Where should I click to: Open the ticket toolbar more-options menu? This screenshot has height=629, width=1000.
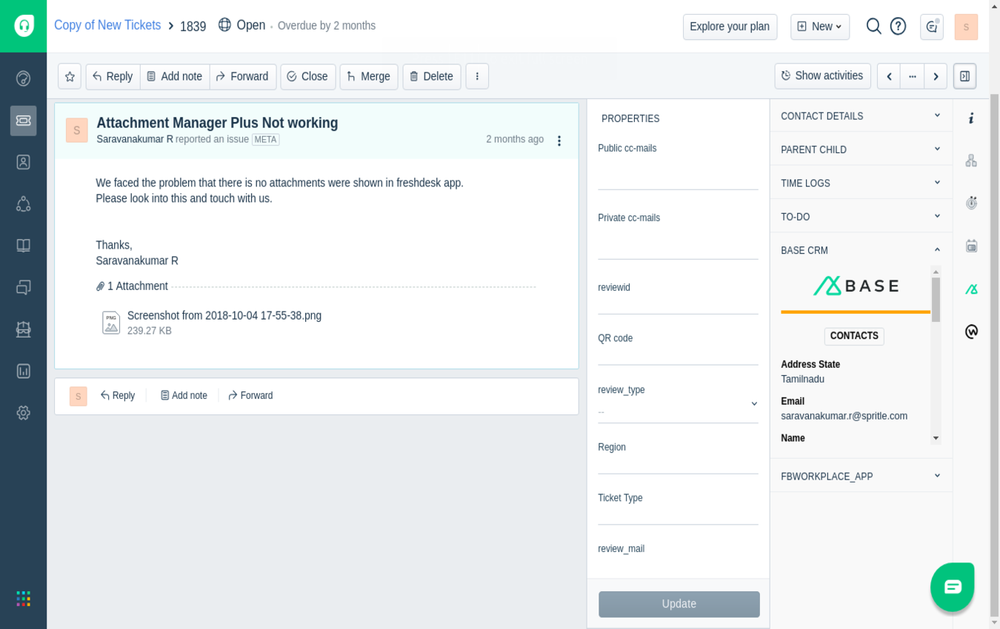477,76
